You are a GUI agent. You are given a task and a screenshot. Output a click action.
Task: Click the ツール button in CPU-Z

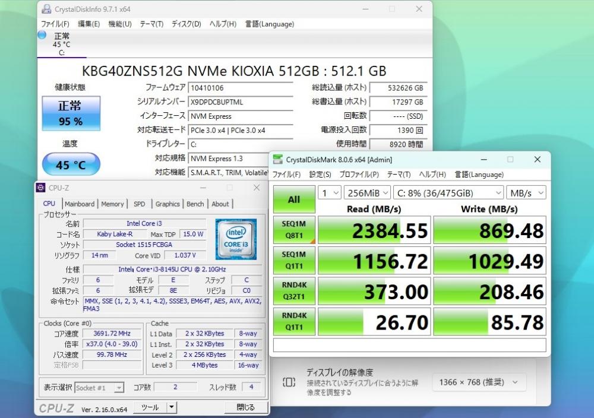[x=150, y=407]
